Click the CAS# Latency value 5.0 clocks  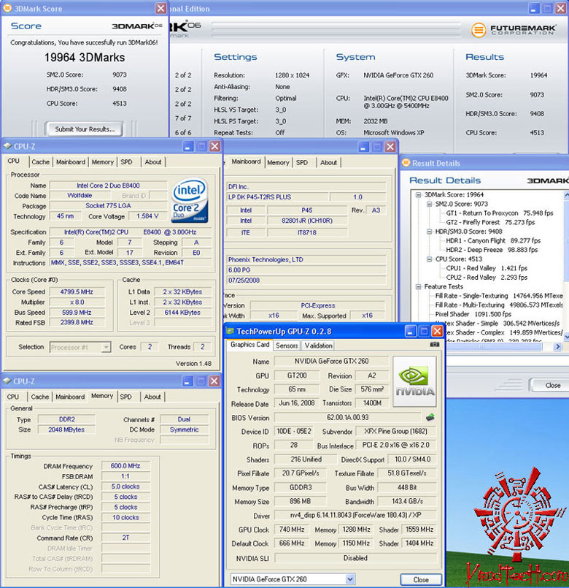pos(125,486)
